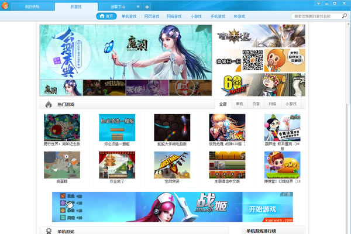The image size is (351, 234).
Task: Open the title bar dropdown menu arrow
Action: [x=318, y=4]
